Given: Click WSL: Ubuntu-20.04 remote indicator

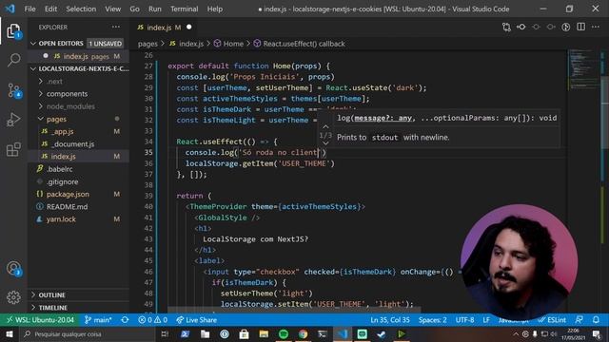Looking at the screenshot, I should tap(40, 320).
